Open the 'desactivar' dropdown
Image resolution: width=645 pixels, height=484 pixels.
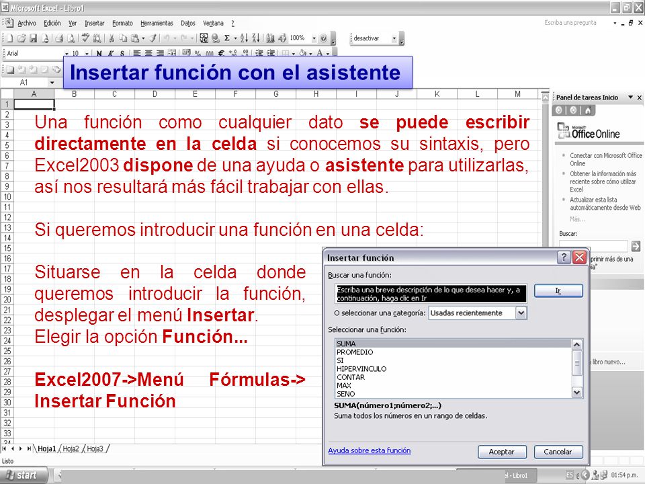pyautogui.click(x=394, y=38)
